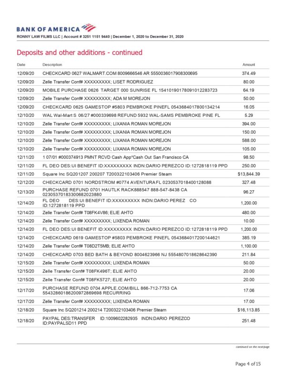Select the PAYPAL DES:TRANSFER transaction
Image resolution: width=286 pixels, height=370 pixels.
[143, 321]
